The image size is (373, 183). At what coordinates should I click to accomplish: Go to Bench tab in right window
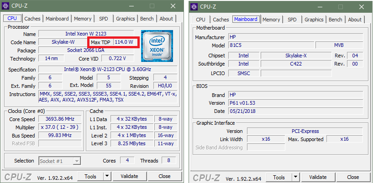pyautogui.click(x=336, y=20)
